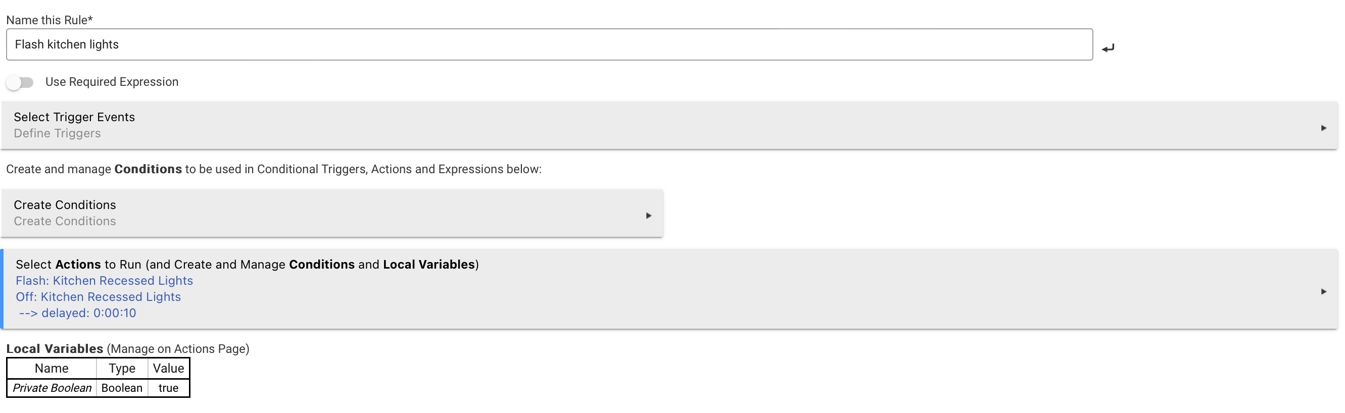Expand Select Trigger Events with its arrow

tap(1323, 128)
